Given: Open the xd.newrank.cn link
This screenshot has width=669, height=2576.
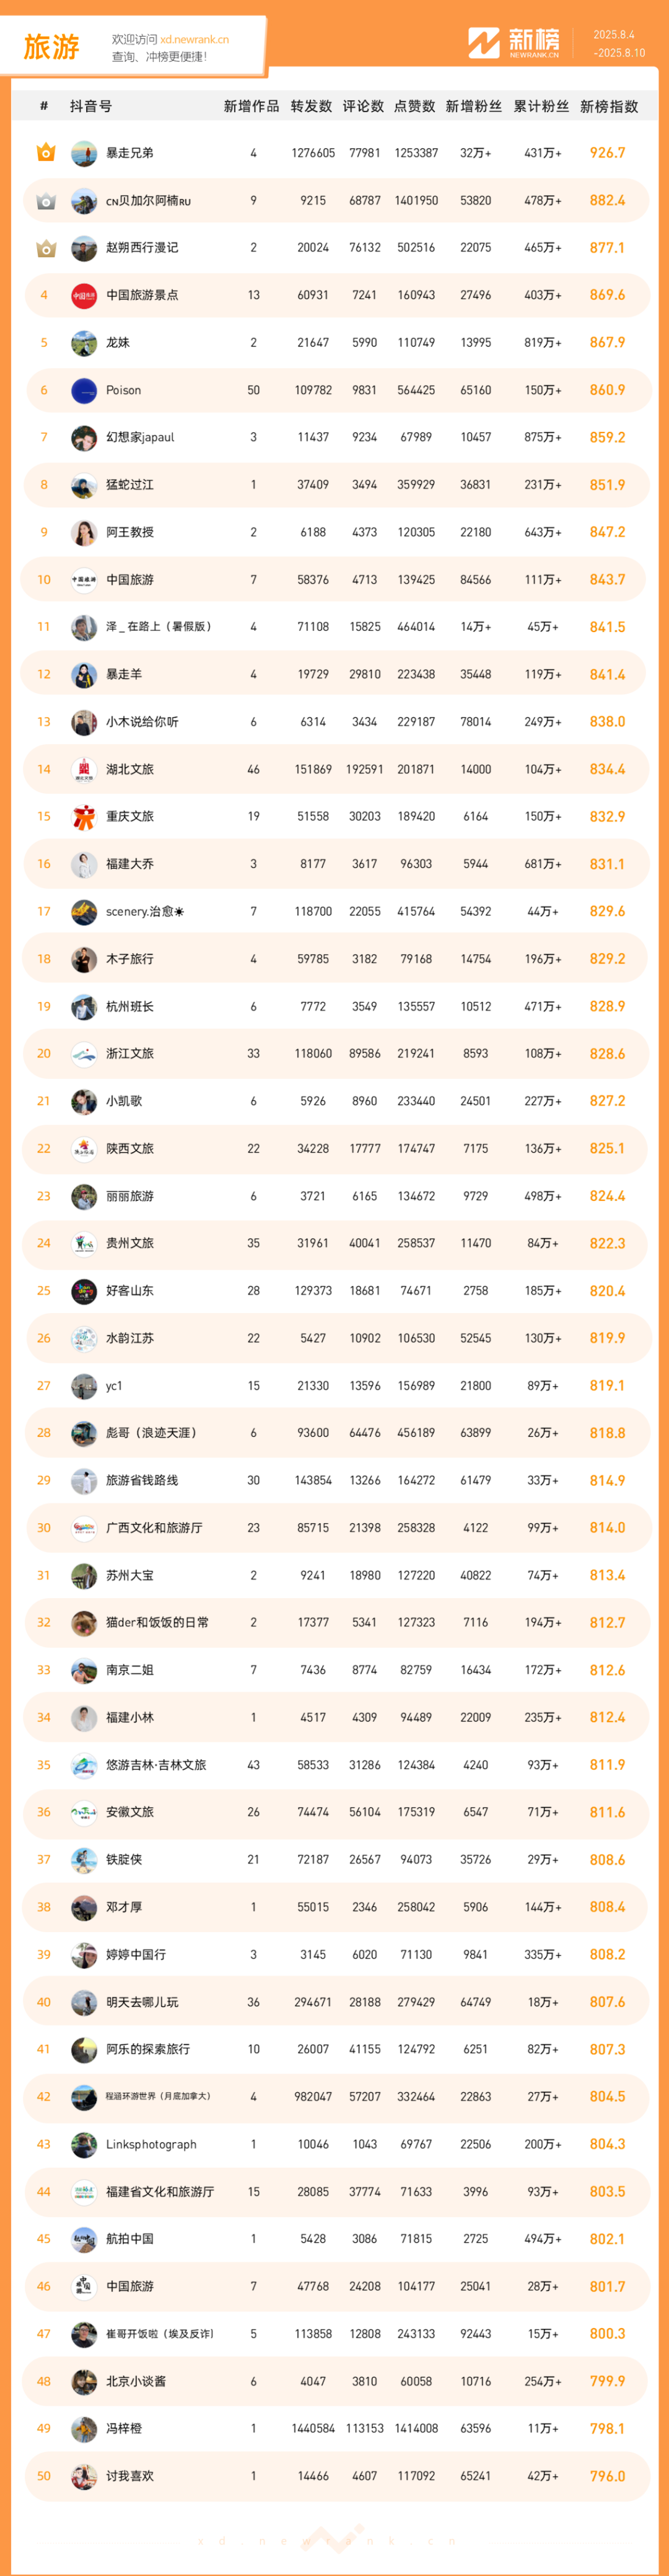Looking at the screenshot, I should tap(194, 40).
